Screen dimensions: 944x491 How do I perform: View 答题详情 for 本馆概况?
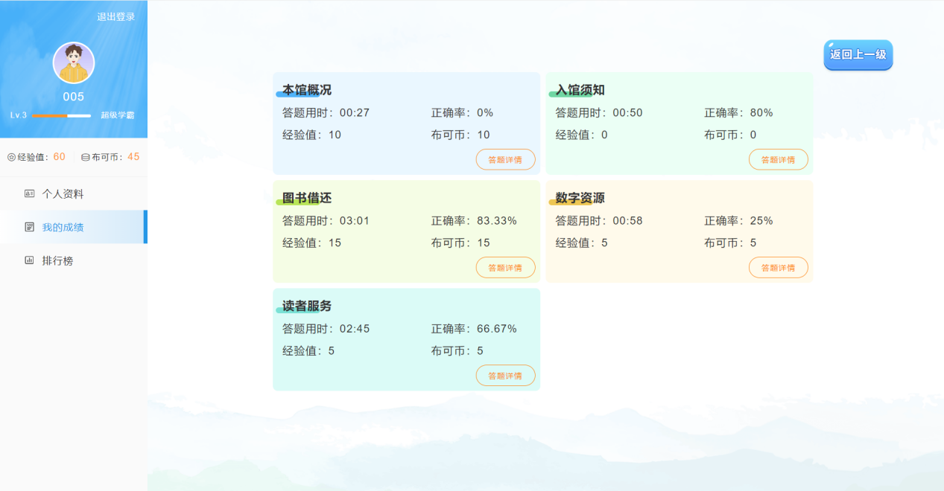coord(505,159)
